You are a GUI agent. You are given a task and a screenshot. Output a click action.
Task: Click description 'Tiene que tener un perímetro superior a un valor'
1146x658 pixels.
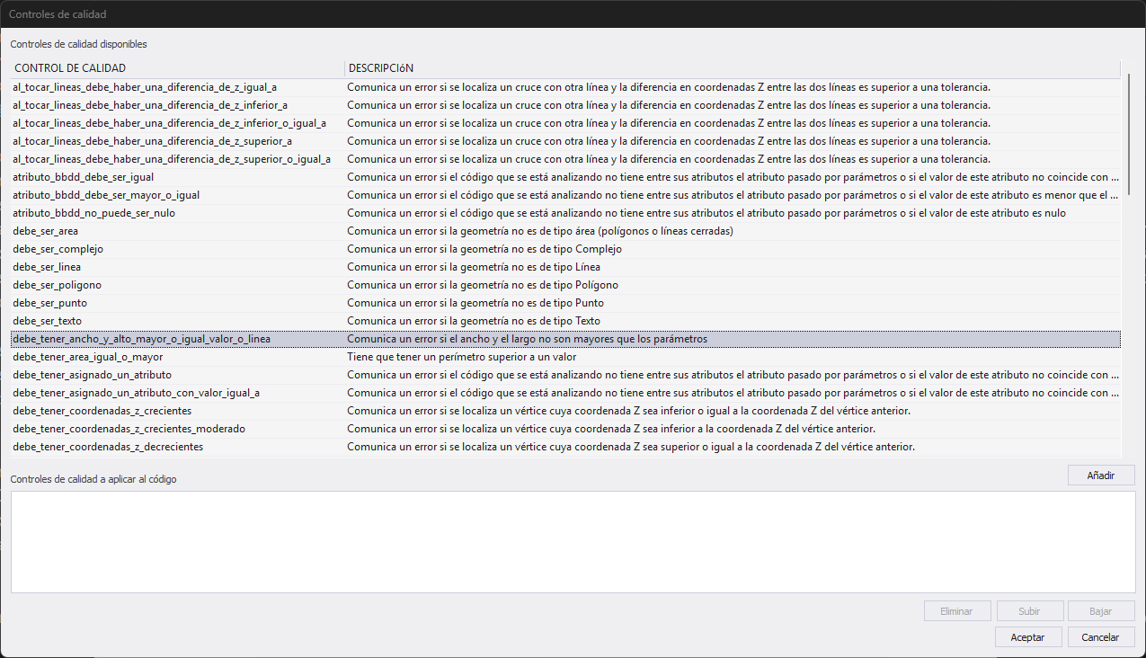point(462,357)
